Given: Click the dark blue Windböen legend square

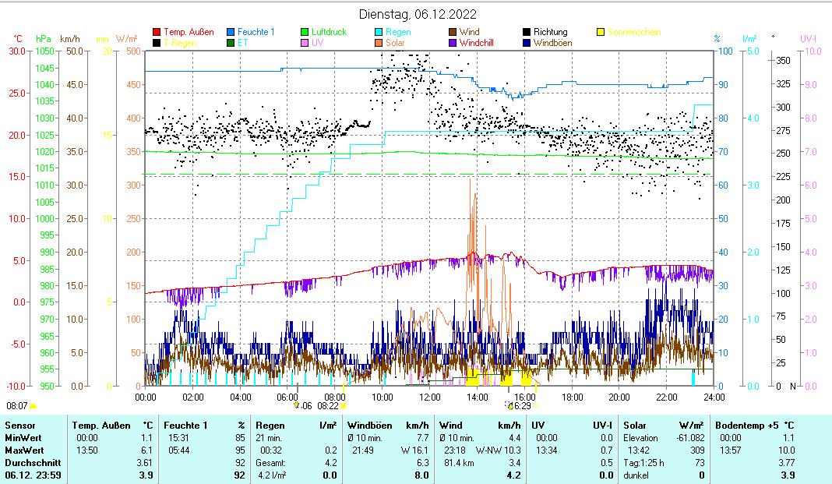Looking at the screenshot, I should (x=527, y=43).
